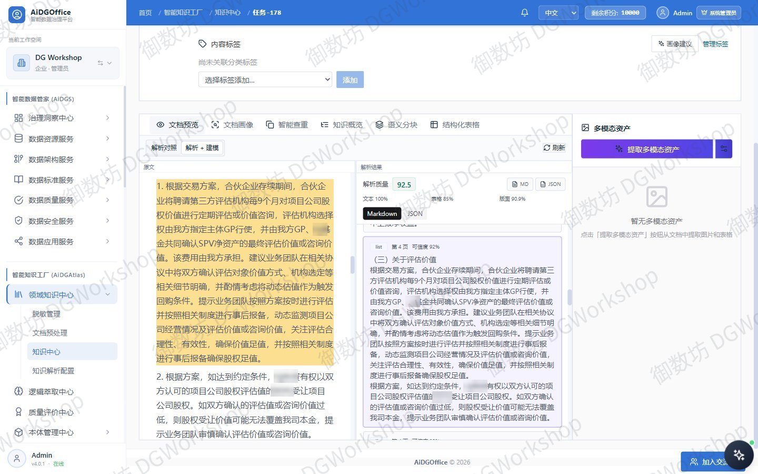Switch to 解析对照 view mode
This screenshot has height=474, width=758.
164,148
